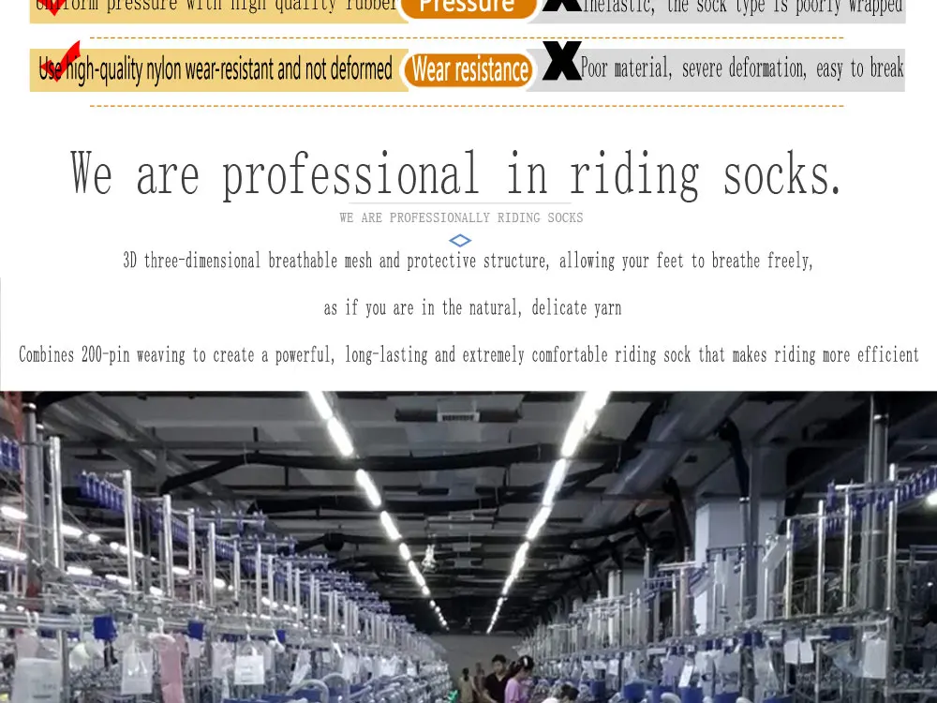This screenshot has height=703, width=937.
Task: Click the 'Poor material, severe deformation' gray banner
Action: [717, 70]
